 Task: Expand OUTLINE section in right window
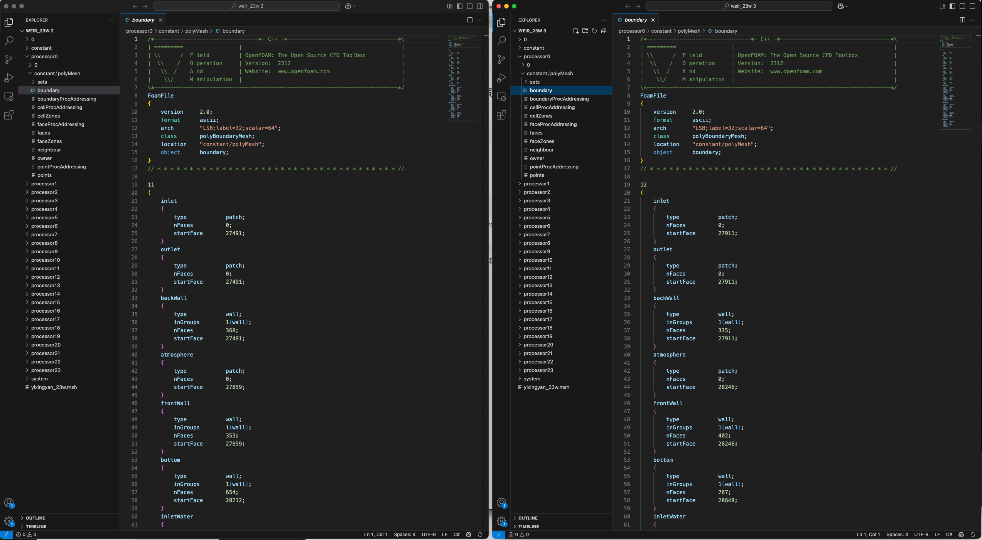click(528, 518)
